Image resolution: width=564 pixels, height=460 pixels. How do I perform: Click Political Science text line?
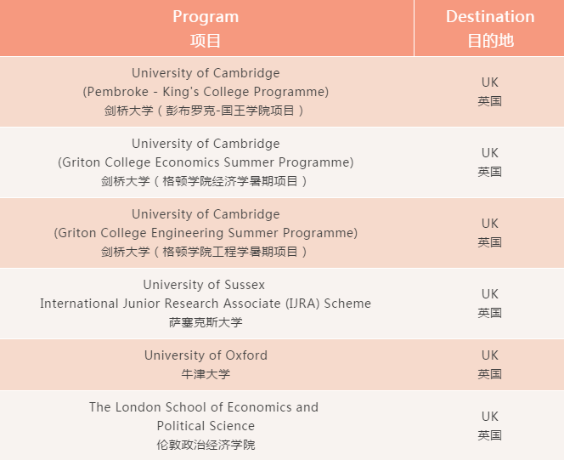click(206, 426)
